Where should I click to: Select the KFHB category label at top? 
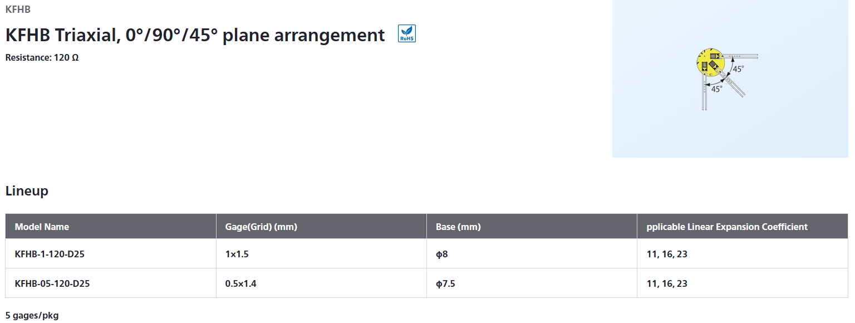pos(18,9)
